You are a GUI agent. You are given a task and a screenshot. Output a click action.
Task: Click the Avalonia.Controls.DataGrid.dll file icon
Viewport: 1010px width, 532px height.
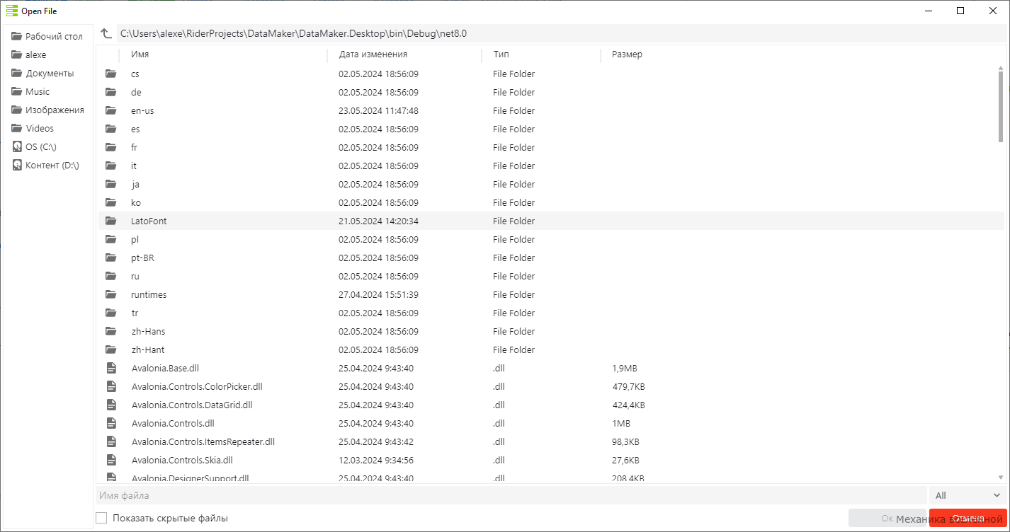coord(110,405)
